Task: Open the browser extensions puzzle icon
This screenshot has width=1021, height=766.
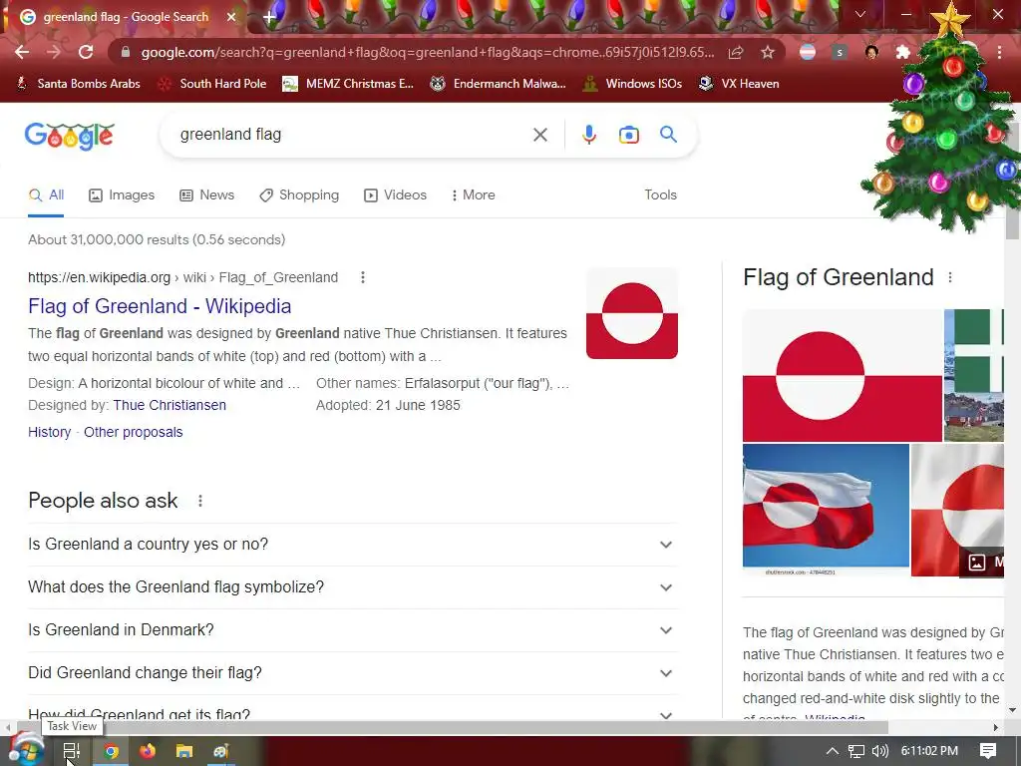Action: (x=902, y=52)
